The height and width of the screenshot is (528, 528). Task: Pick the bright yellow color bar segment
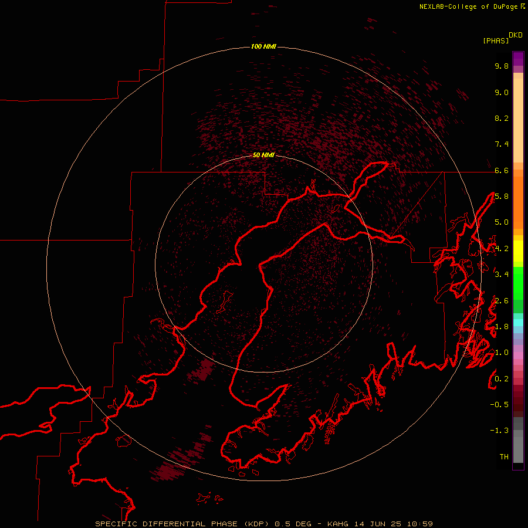point(518,251)
